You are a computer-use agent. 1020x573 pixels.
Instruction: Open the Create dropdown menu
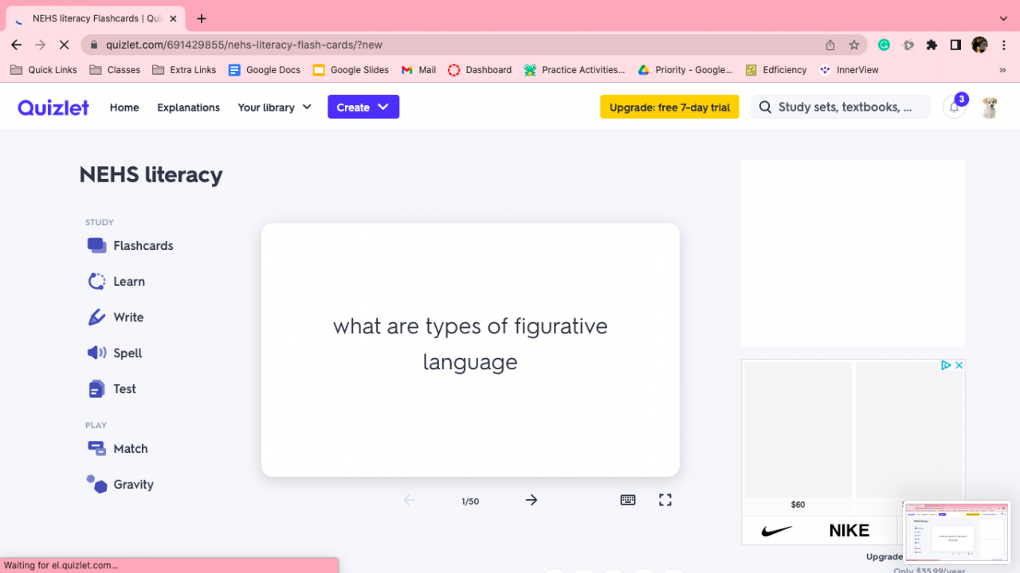[363, 107]
